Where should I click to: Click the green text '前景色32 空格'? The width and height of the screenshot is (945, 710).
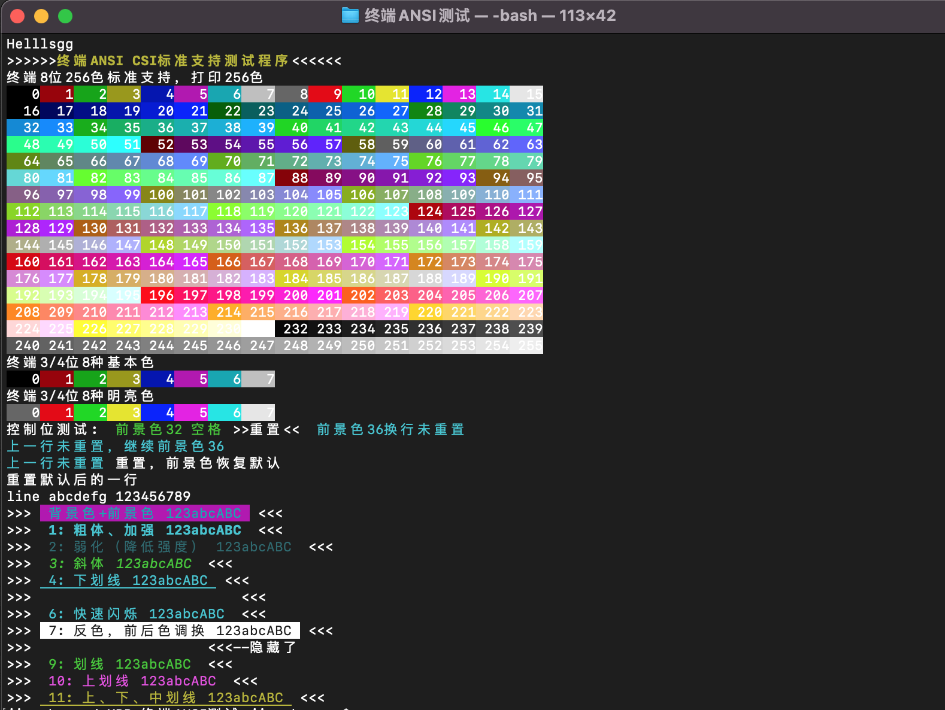(x=168, y=429)
